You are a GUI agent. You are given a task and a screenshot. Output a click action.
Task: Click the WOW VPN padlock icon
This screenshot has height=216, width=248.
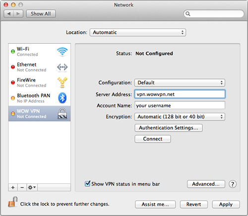coord(62,113)
